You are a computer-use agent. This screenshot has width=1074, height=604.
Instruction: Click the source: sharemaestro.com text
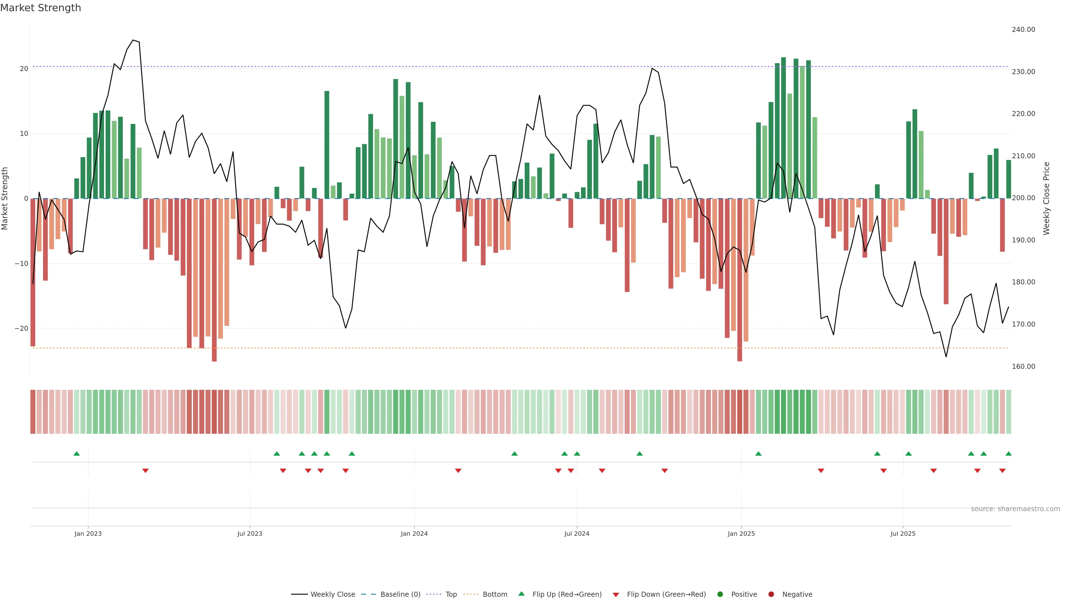1015,509
